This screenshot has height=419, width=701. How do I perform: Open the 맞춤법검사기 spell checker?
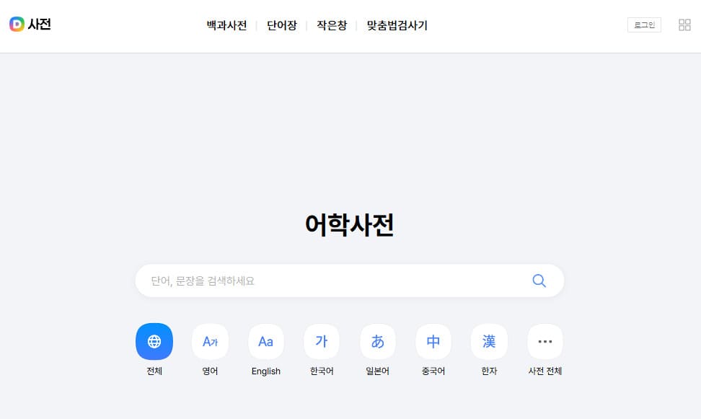pyautogui.click(x=396, y=25)
